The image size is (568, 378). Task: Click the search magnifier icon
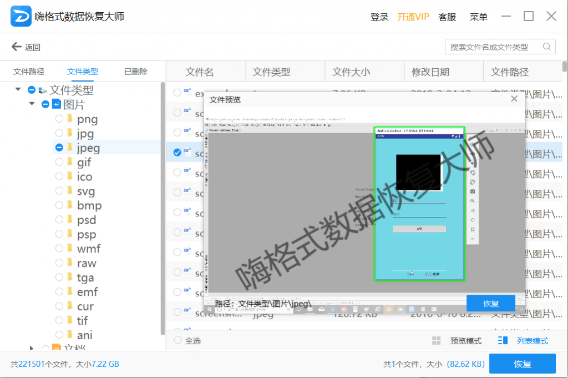pyautogui.click(x=546, y=47)
